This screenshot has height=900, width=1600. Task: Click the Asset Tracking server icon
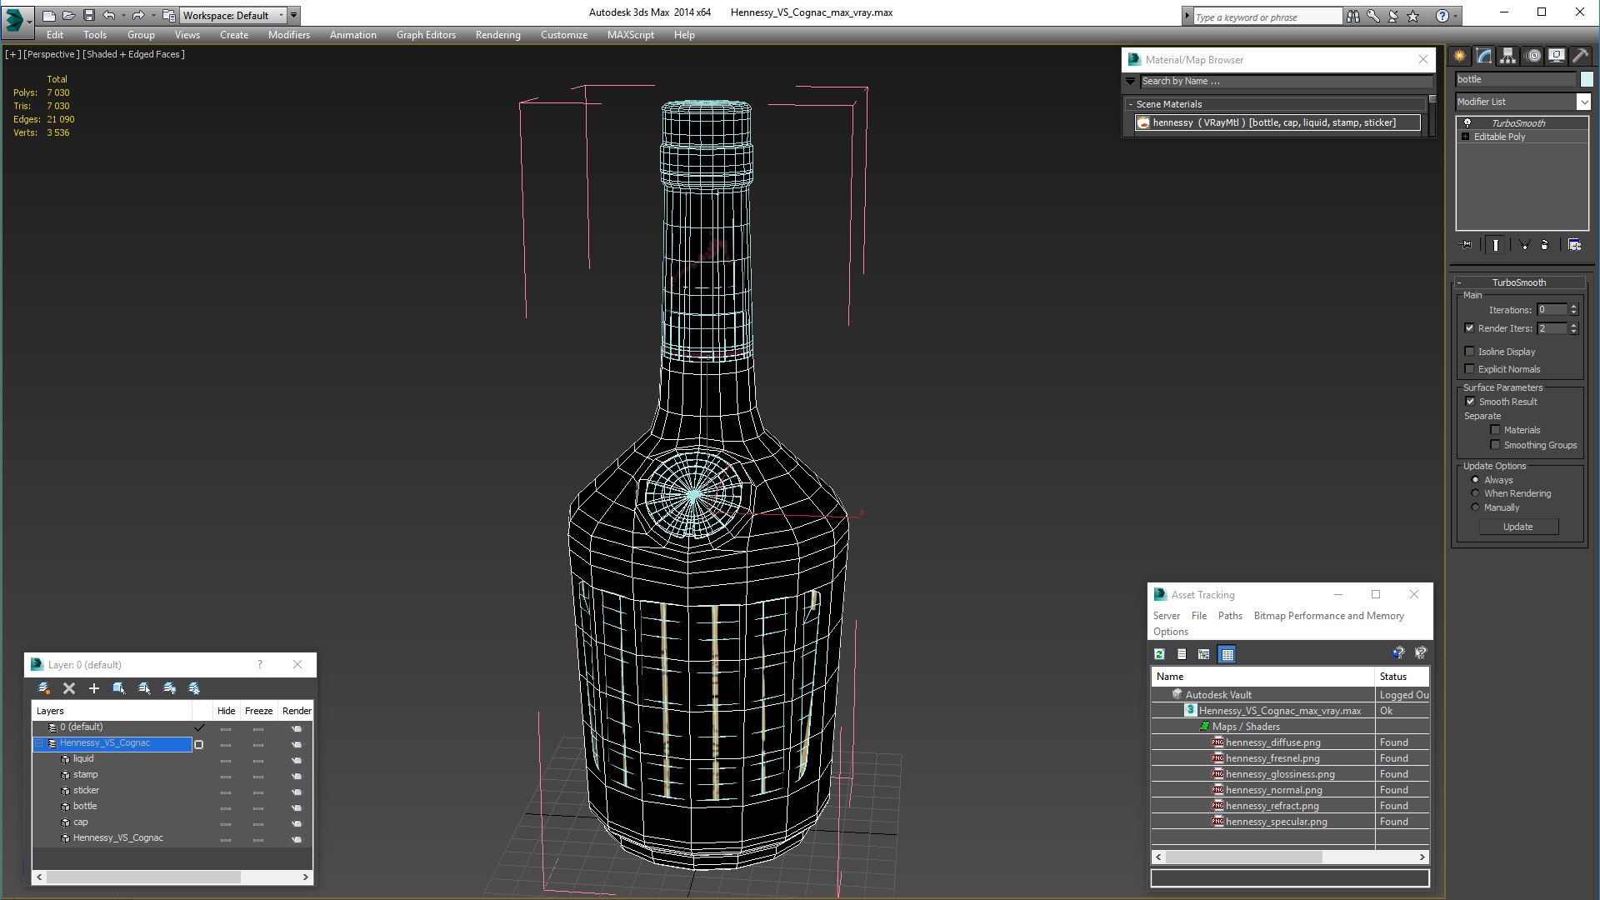(x=1167, y=615)
